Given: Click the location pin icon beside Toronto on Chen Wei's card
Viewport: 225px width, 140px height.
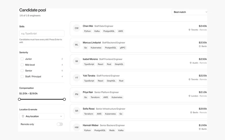Looking at the screenshot, I should 189,30.
